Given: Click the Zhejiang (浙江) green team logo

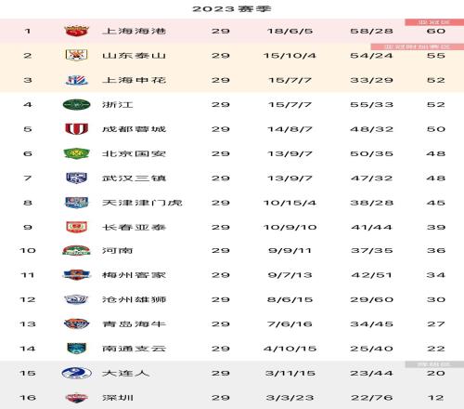Looking at the screenshot, I should pyautogui.click(x=76, y=105).
